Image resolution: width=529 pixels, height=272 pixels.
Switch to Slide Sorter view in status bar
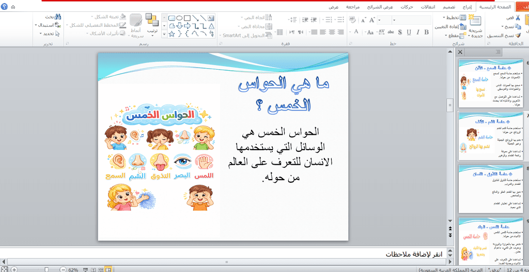coord(101,269)
